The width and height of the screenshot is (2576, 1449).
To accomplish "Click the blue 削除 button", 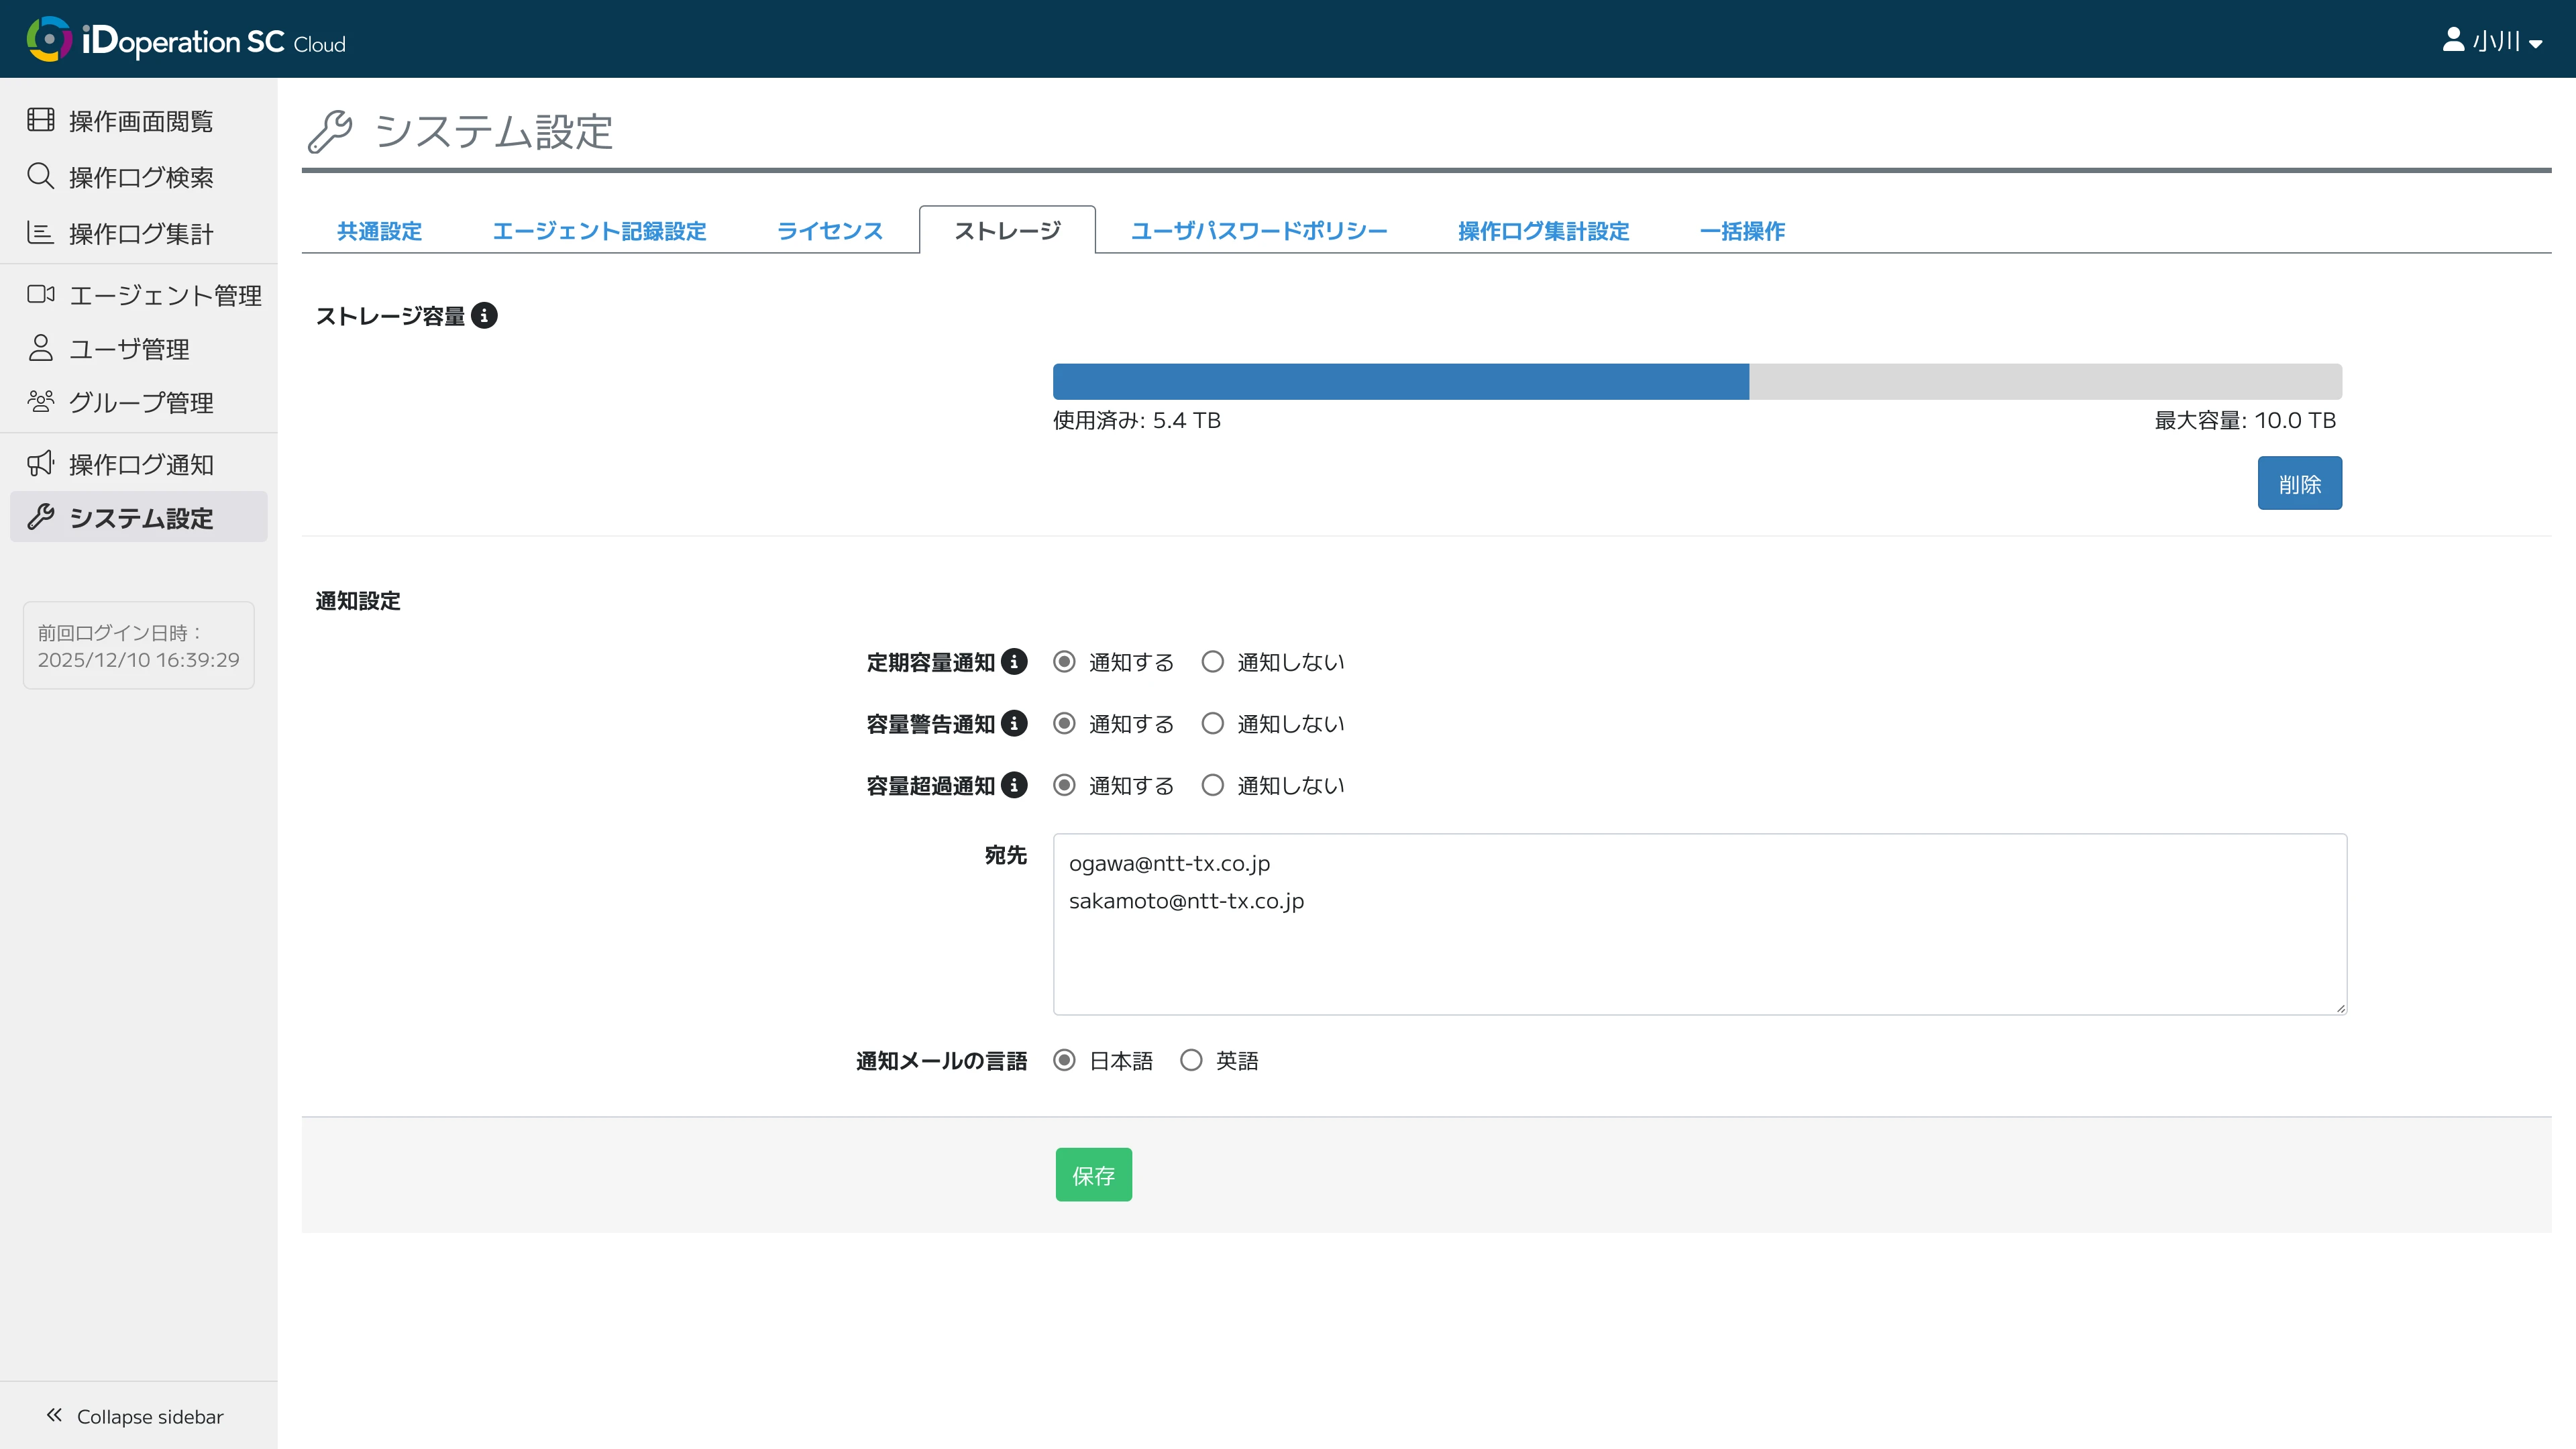I will point(2298,484).
